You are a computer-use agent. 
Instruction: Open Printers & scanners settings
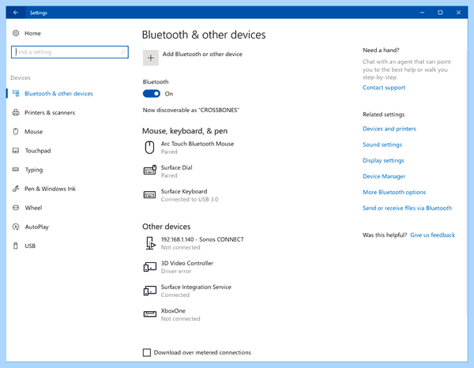pyautogui.click(x=50, y=113)
